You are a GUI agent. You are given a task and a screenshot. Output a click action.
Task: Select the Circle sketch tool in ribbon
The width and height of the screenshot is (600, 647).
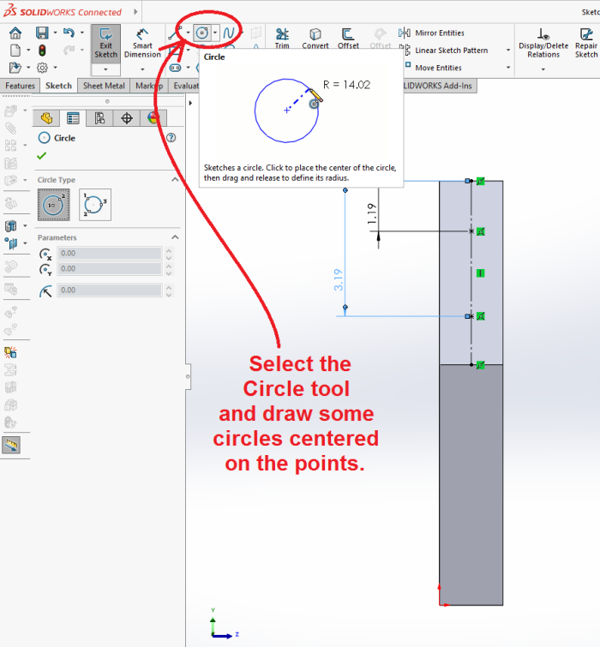pos(202,33)
